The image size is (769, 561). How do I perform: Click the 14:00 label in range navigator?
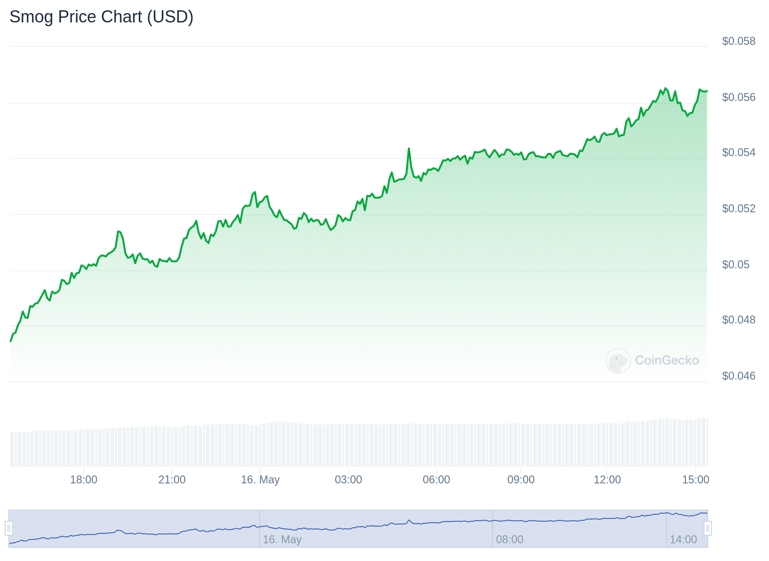[683, 539]
